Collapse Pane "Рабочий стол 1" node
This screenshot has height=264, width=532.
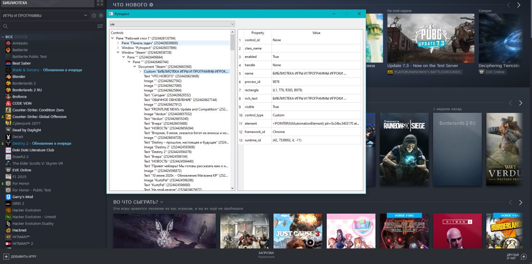point(113,38)
